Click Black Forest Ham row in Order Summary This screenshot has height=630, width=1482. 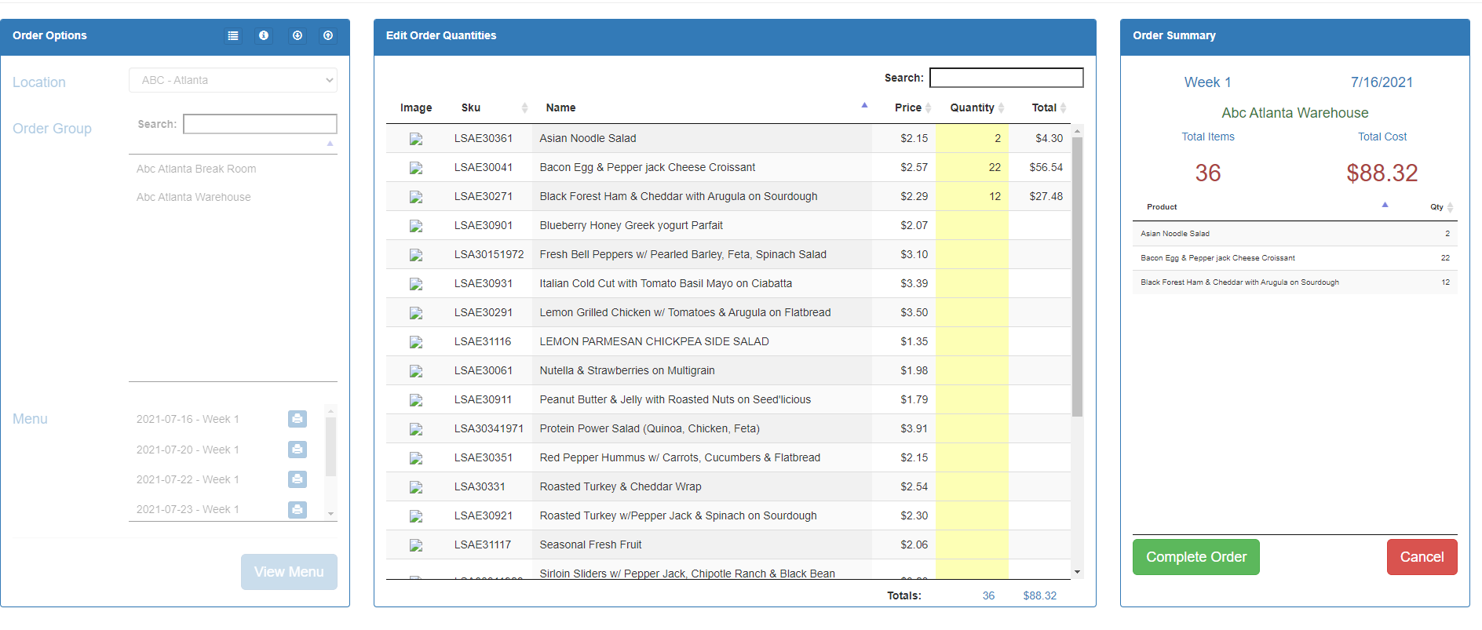coord(1294,282)
